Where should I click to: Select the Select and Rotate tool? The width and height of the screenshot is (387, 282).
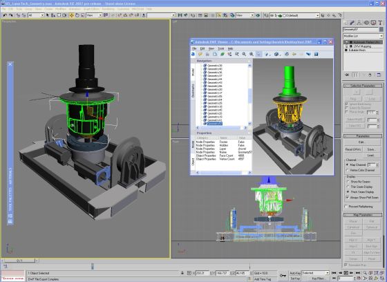[77, 15]
